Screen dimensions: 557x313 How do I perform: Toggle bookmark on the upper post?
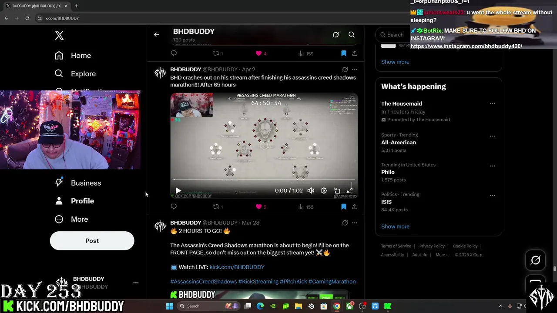(343, 53)
